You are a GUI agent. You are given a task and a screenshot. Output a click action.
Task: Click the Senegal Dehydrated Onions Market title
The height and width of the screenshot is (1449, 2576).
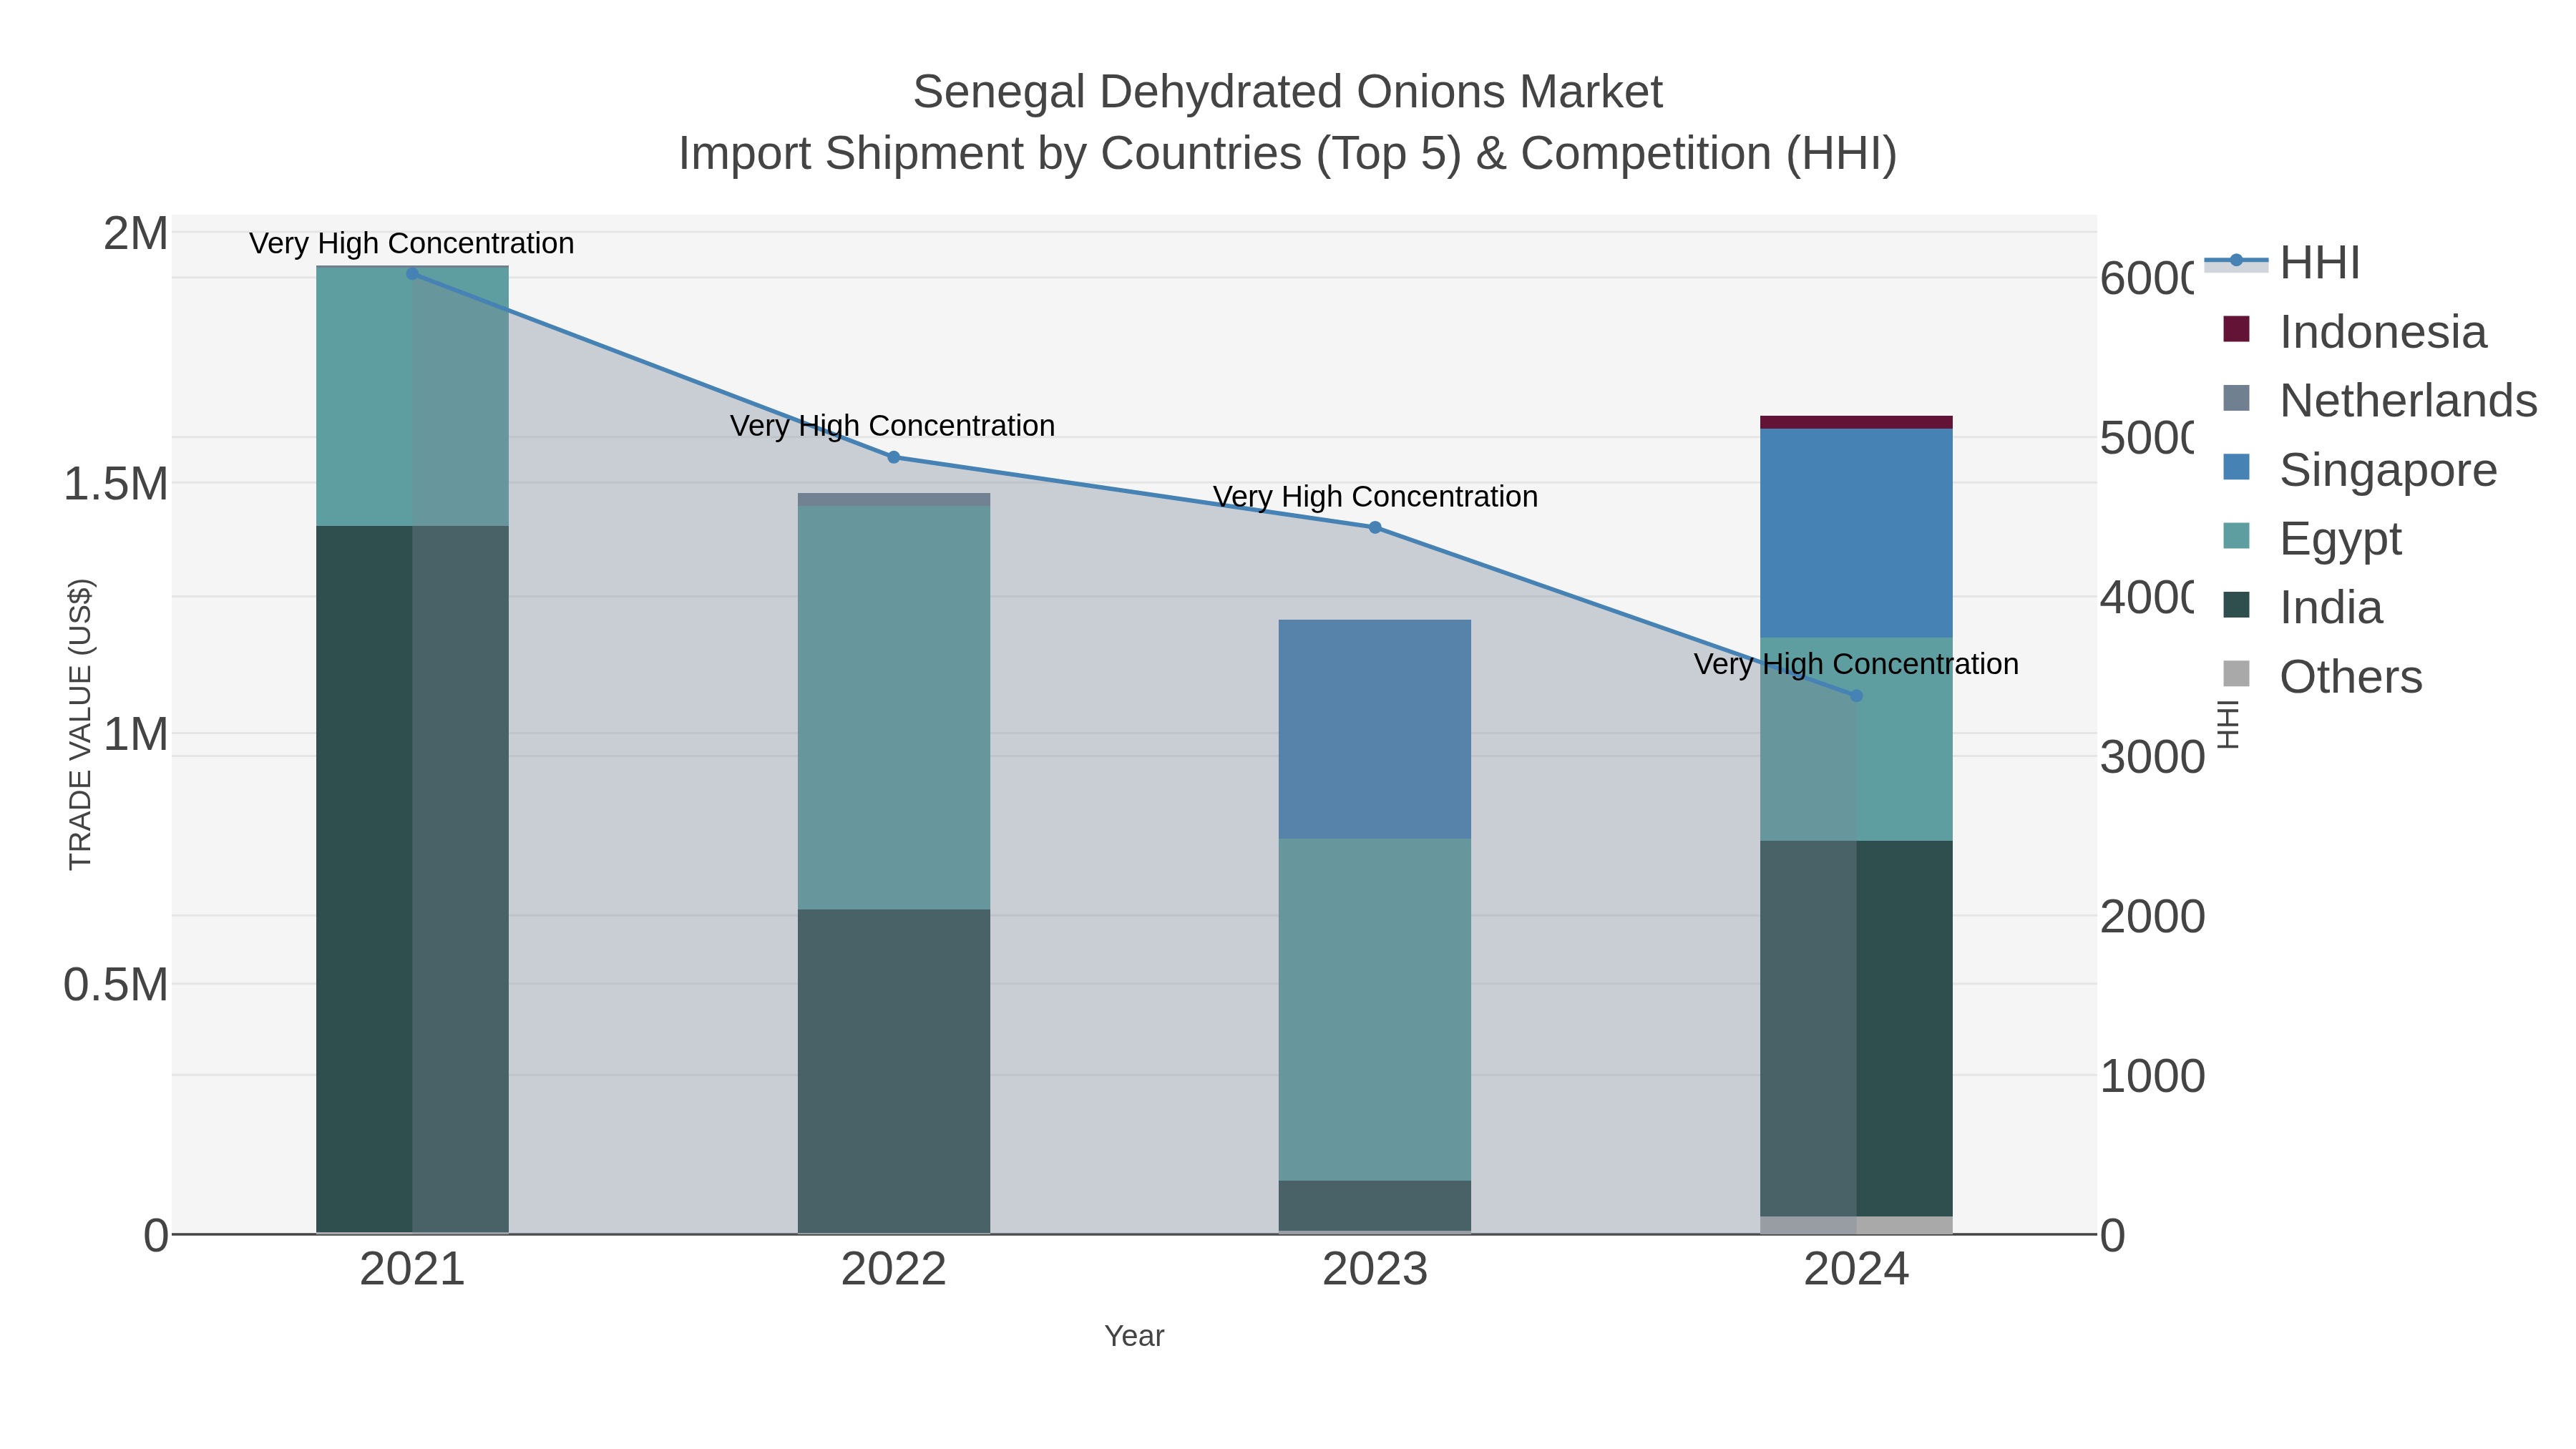point(1288,92)
